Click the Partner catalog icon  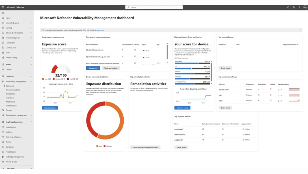[x=3, y=57]
